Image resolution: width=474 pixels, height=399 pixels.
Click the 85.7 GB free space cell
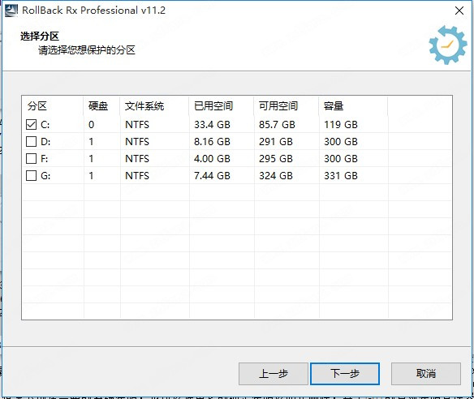tap(277, 125)
